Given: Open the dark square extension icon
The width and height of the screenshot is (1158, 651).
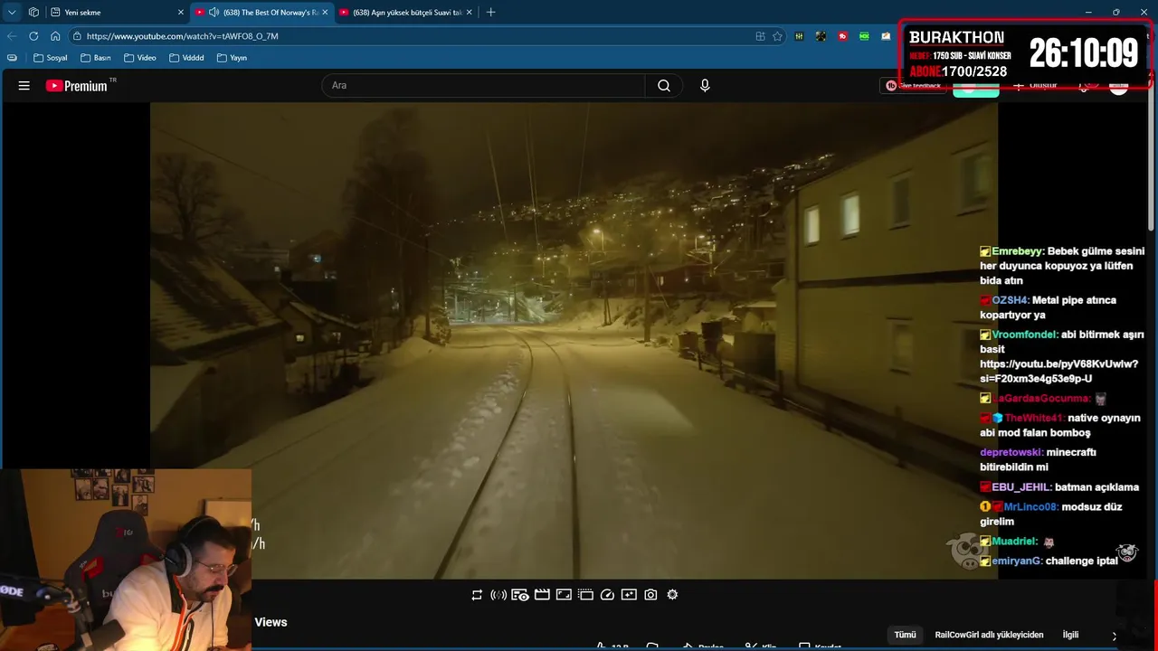Looking at the screenshot, I should tap(821, 36).
